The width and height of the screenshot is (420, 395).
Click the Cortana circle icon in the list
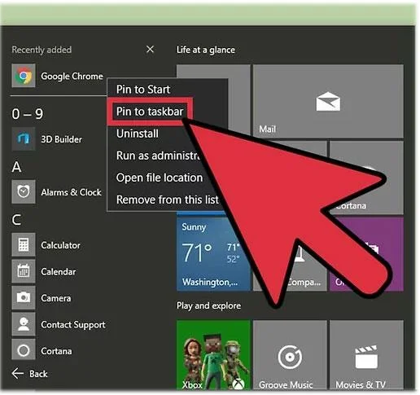pos(24,350)
